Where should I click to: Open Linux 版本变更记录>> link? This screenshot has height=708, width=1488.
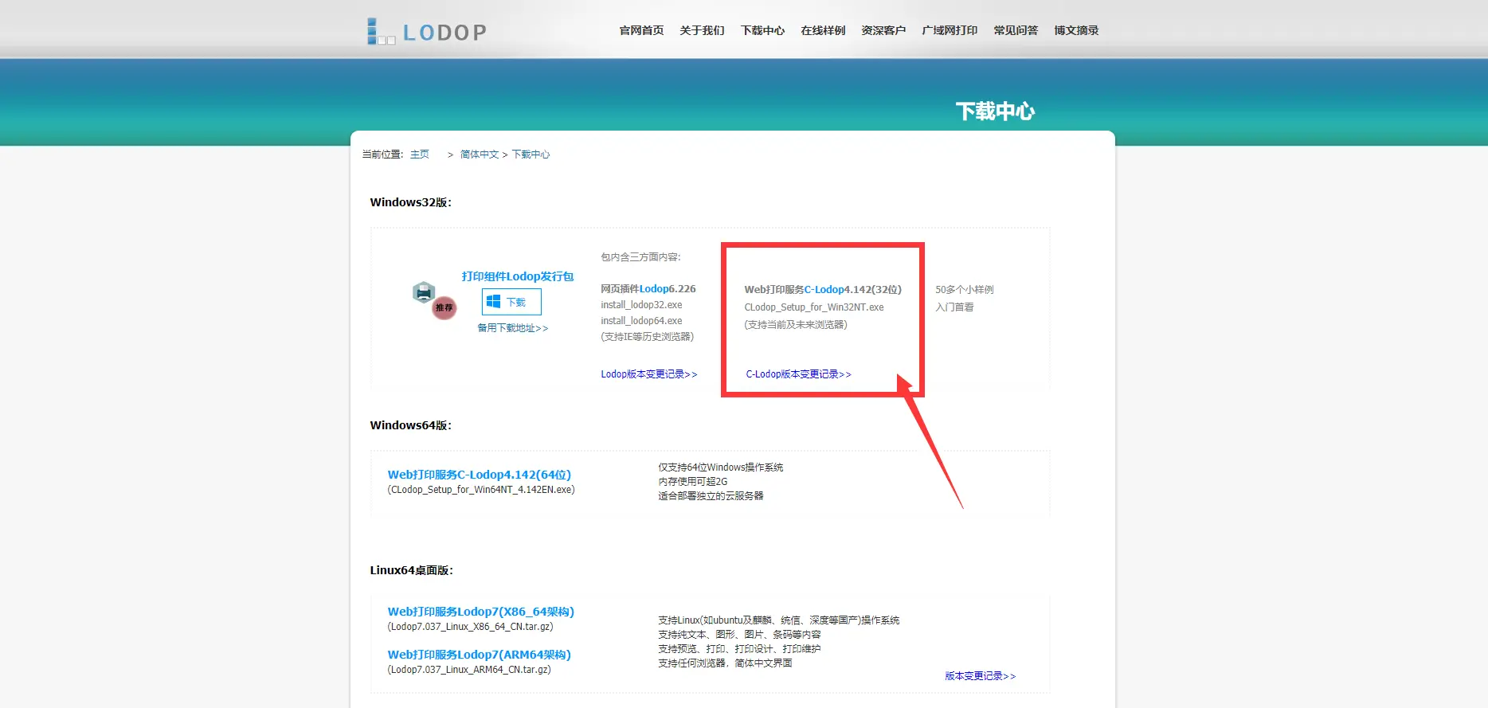click(981, 676)
